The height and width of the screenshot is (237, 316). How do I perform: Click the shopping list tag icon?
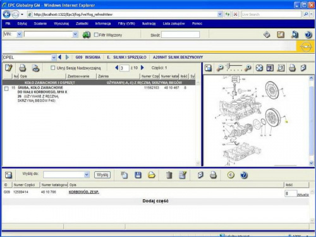(x=200, y=175)
